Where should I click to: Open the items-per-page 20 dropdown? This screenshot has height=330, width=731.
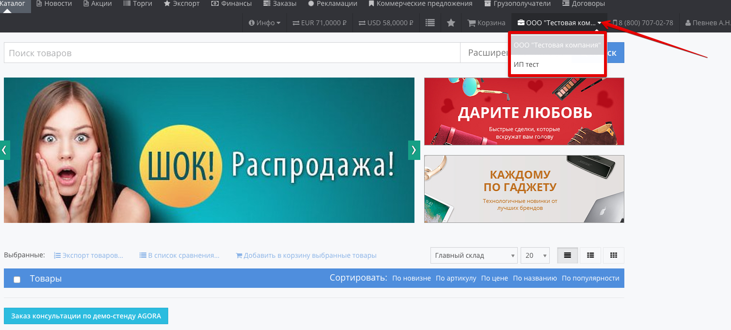point(535,255)
